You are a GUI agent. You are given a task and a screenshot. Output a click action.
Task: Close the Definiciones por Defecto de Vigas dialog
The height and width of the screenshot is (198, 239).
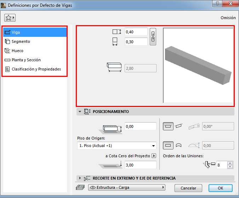[x=231, y=4]
